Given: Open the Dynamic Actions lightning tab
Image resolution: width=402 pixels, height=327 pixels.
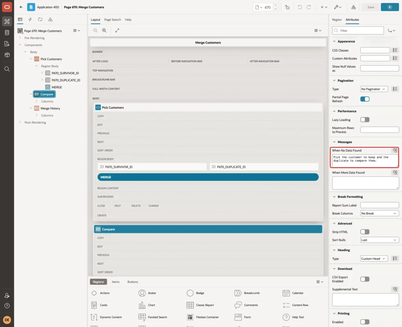Looking at the screenshot, I should point(30,20).
